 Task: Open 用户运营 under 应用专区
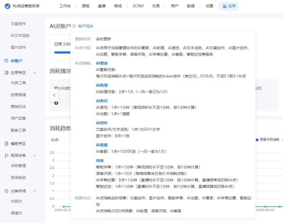[x=18, y=118]
